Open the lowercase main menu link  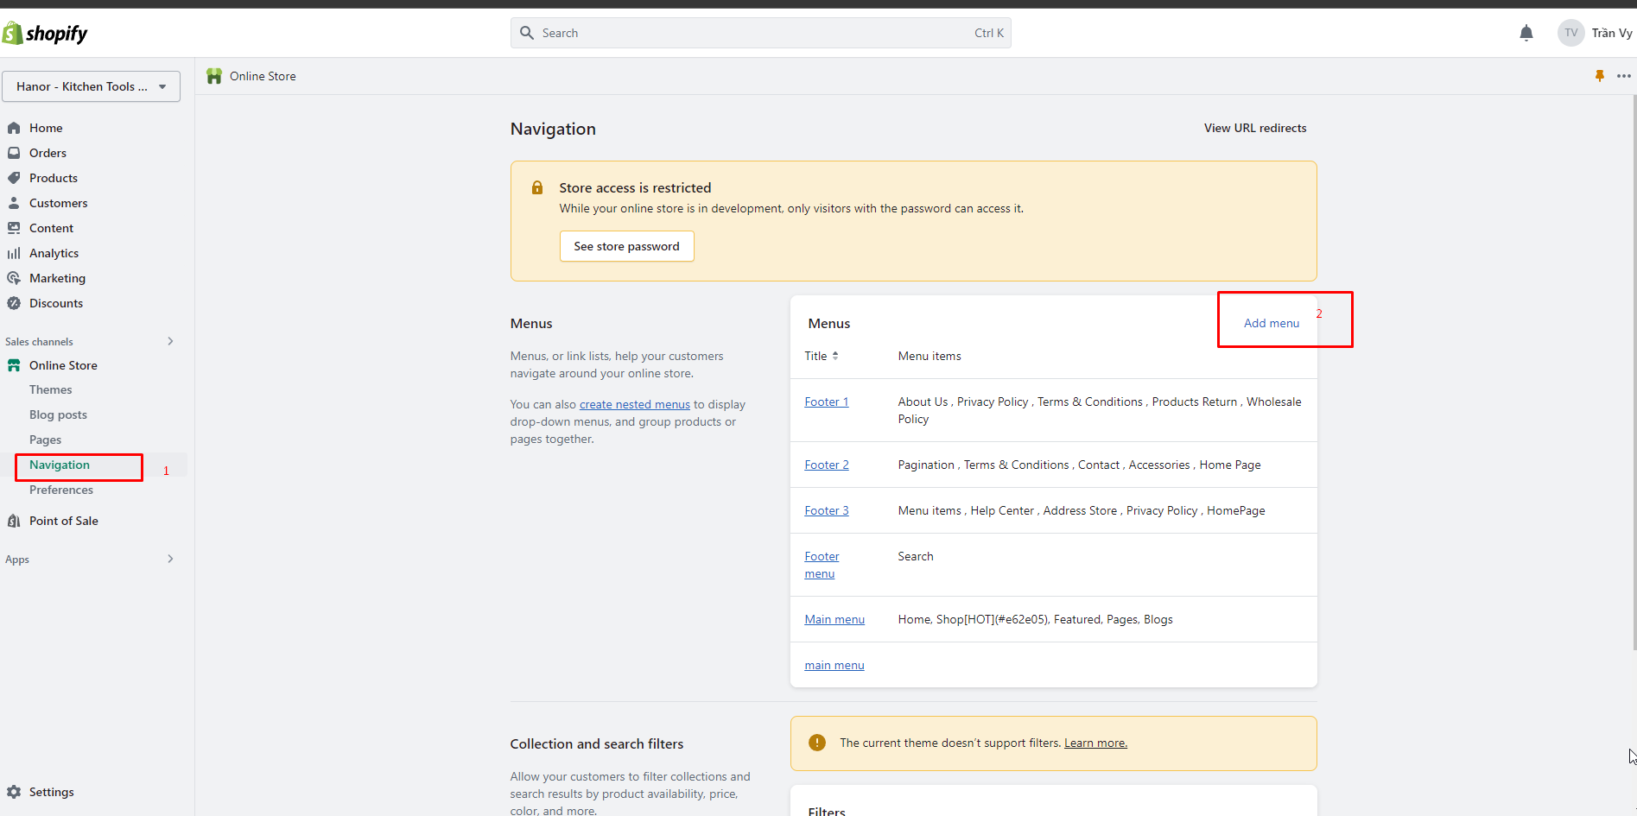[834, 665]
